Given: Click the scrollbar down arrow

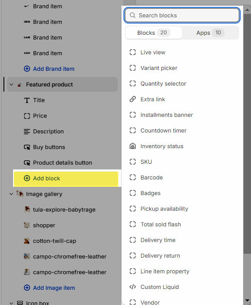Looking at the screenshot, I should [247, 301].
